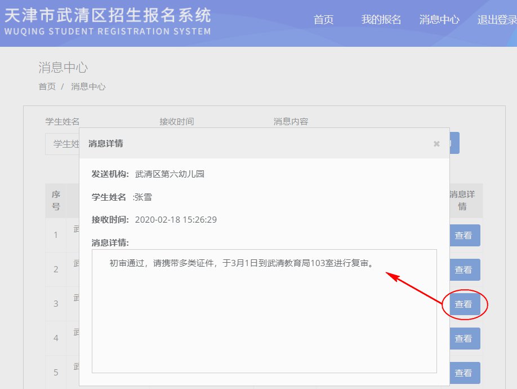
Task: Click the 首页 breadcrumb link
Action: (47, 86)
